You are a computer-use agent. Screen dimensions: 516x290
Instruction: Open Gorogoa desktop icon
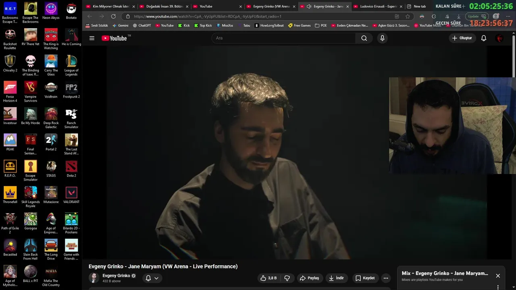point(31,222)
